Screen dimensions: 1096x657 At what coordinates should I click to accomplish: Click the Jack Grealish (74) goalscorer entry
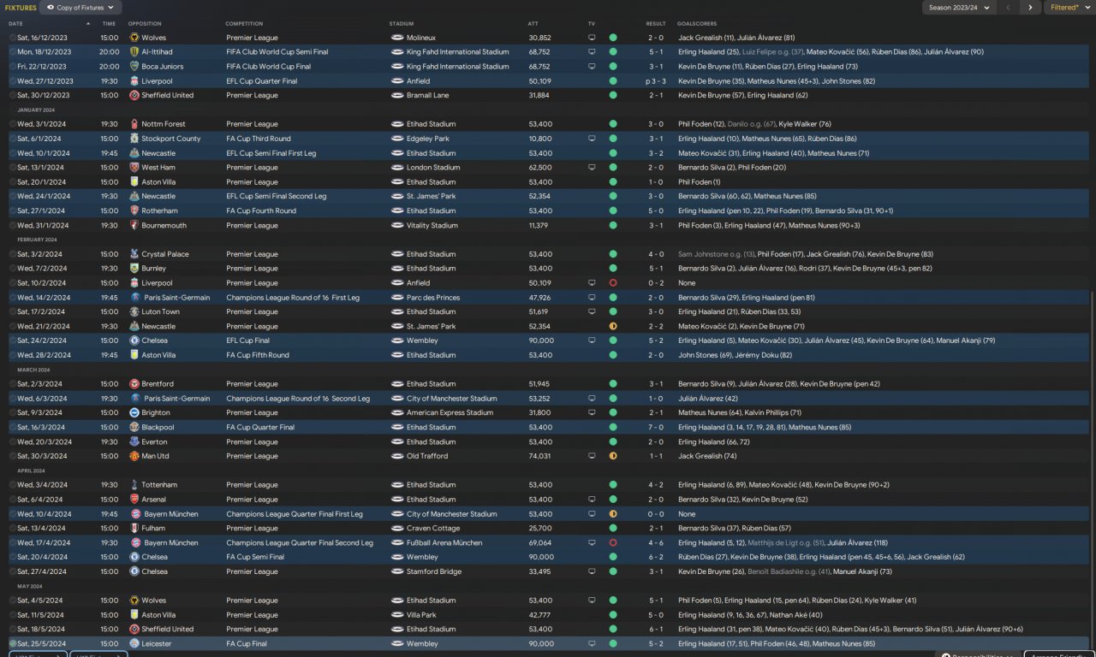707,456
